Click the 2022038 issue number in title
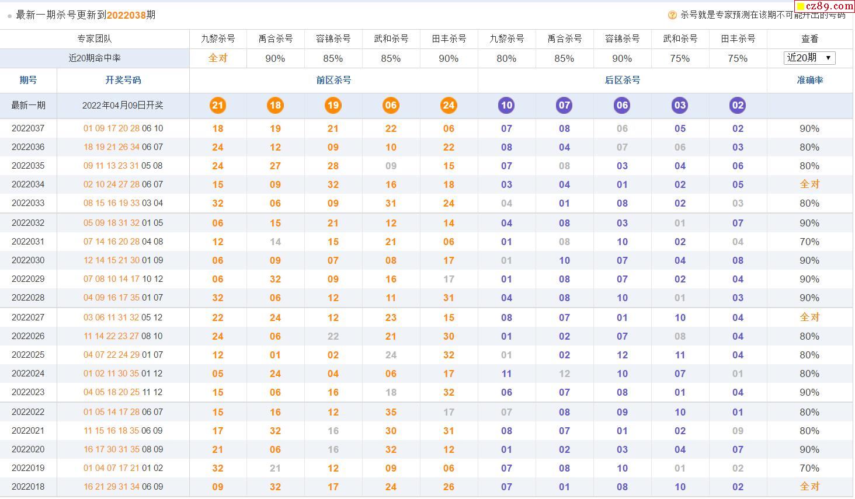 126,15
